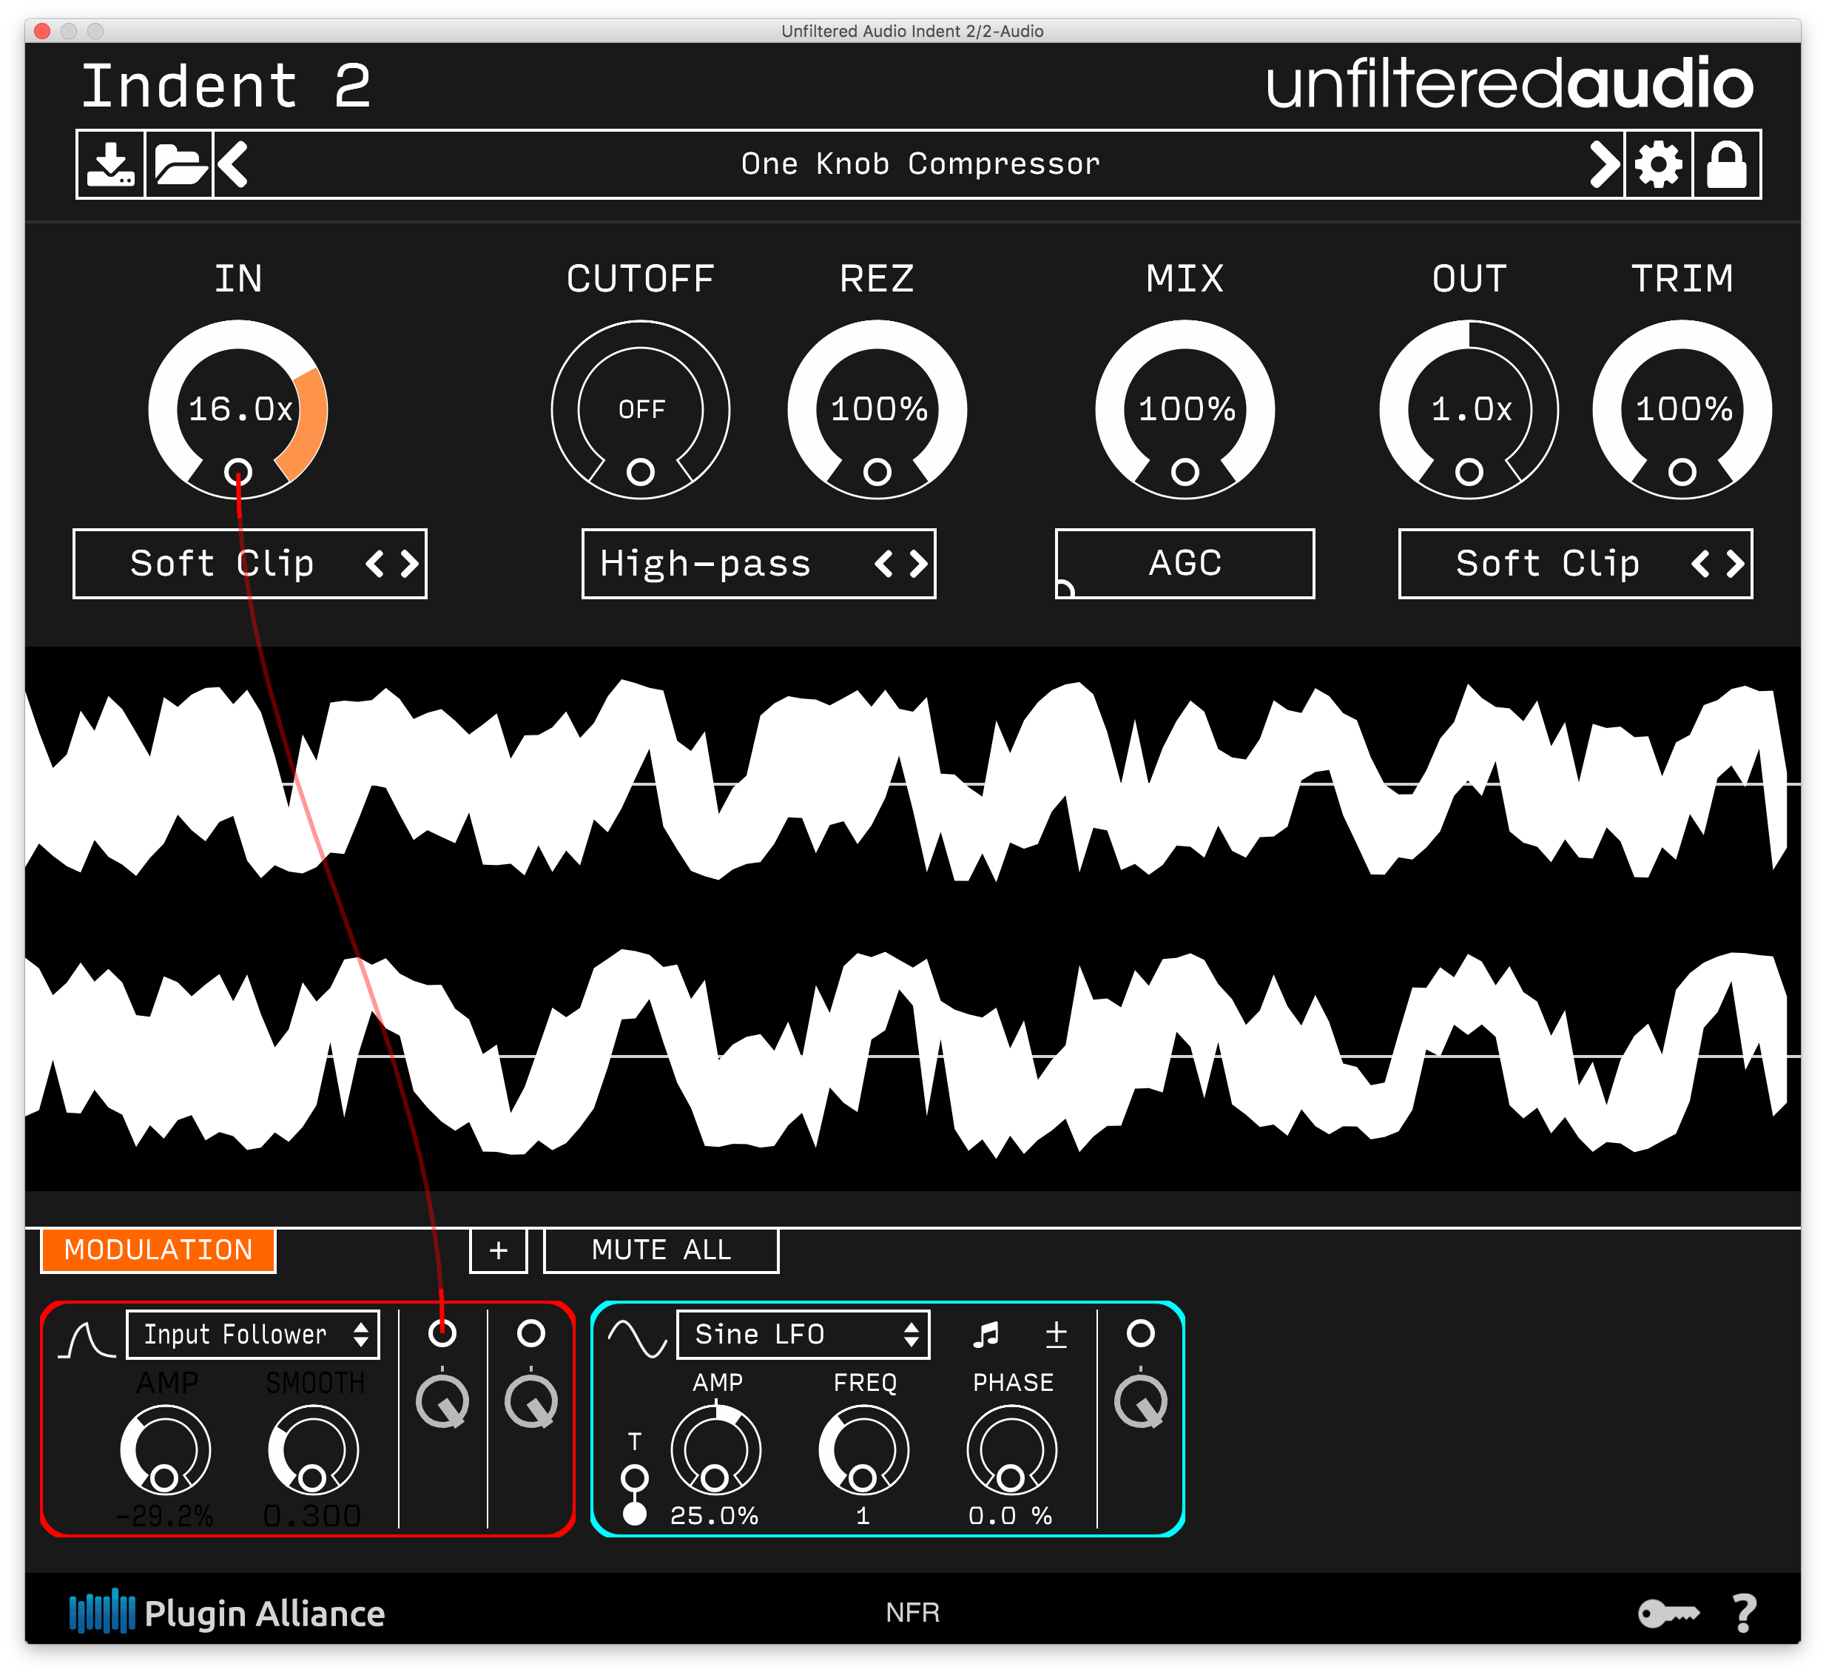Toggle the AGC button
Screen dimensions: 1826x1675
click(x=1185, y=564)
